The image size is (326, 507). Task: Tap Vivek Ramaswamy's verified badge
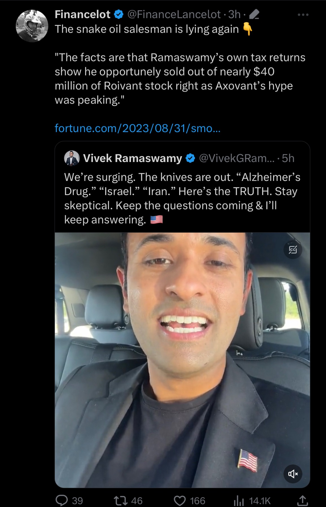click(x=191, y=158)
